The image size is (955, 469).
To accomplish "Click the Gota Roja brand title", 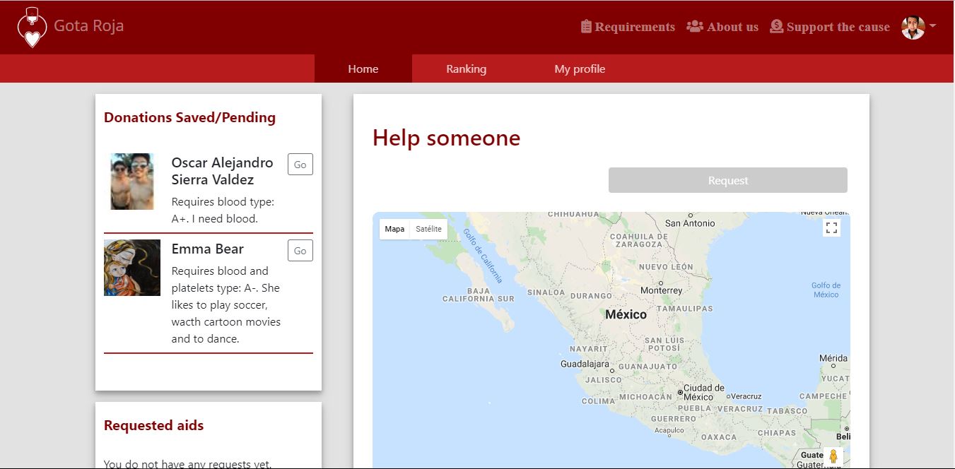I will pyautogui.click(x=89, y=26).
